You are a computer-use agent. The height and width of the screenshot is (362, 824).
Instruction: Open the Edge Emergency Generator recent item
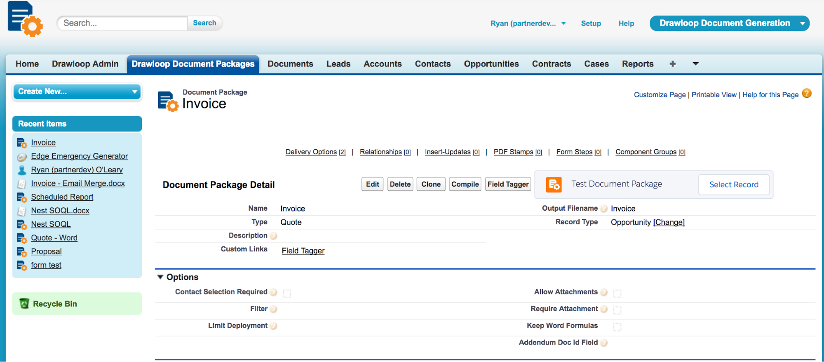(x=79, y=156)
